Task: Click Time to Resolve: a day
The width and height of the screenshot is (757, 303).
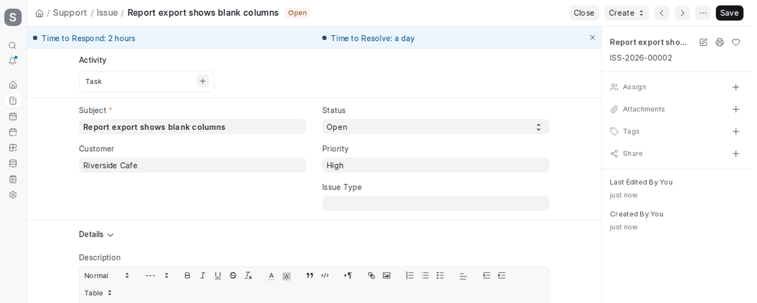Action: pos(372,38)
